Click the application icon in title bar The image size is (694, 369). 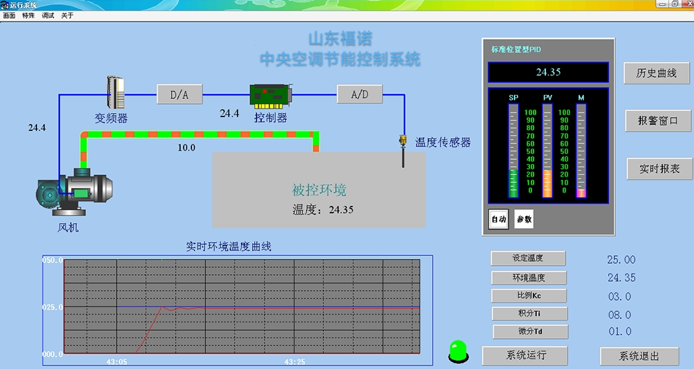pos(5,5)
